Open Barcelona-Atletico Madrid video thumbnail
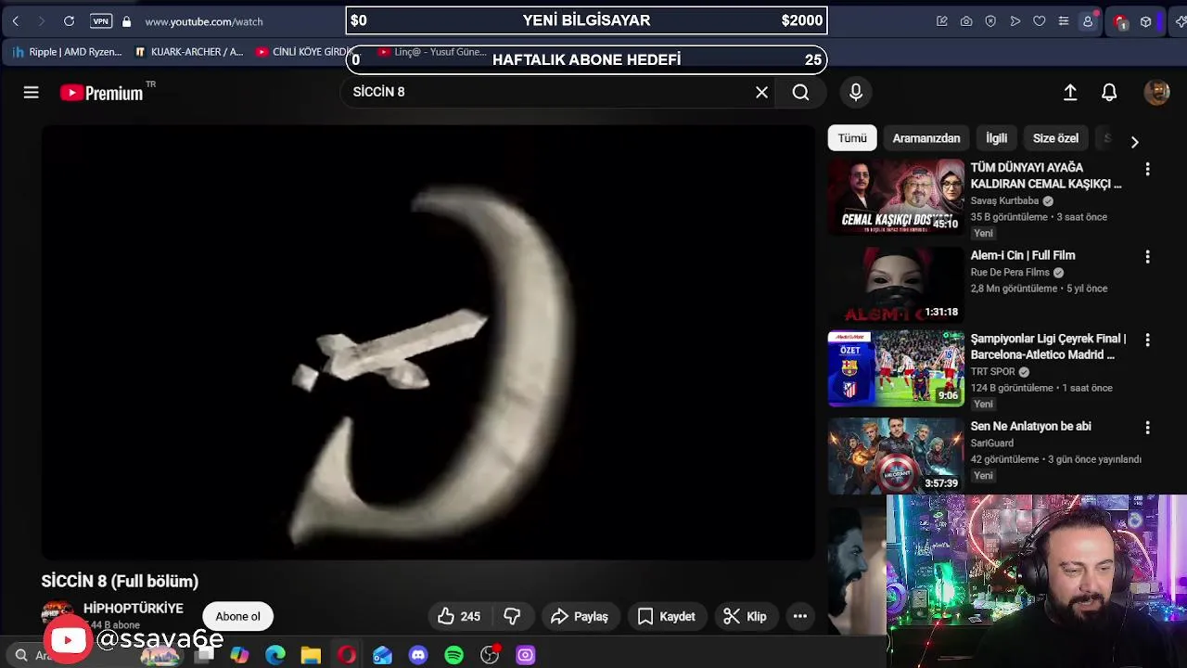 896,368
